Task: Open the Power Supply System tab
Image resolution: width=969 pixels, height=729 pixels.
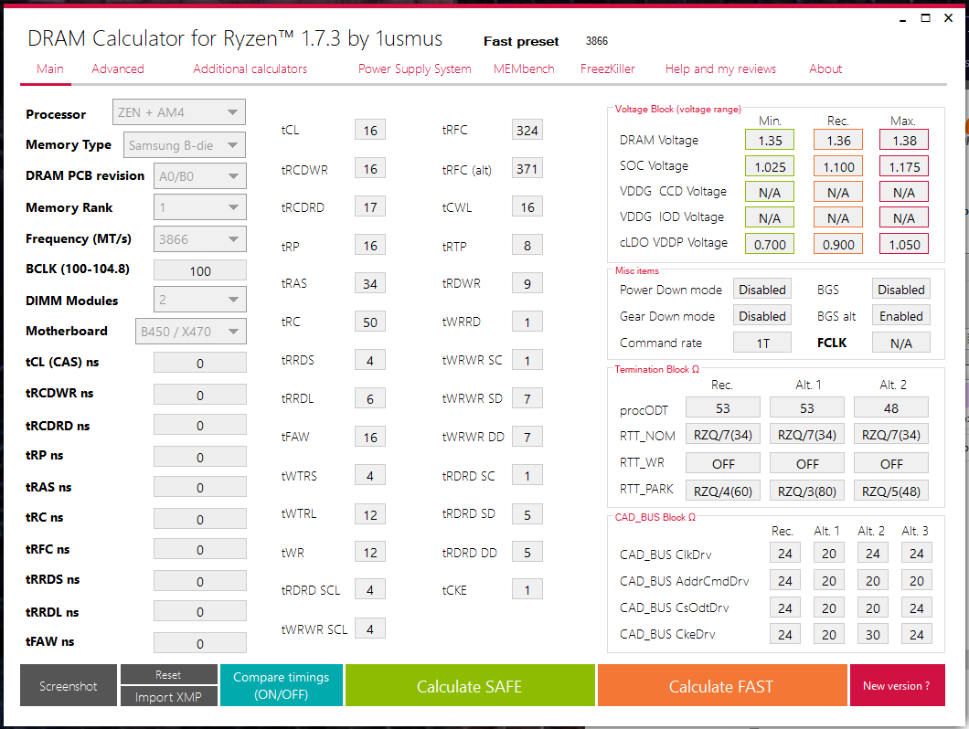Action: click(x=415, y=69)
